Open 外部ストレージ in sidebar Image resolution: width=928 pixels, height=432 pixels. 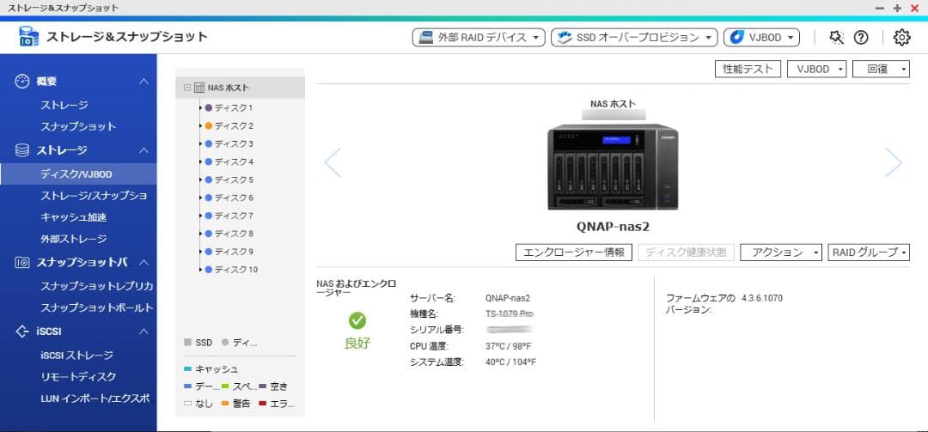[73, 239]
